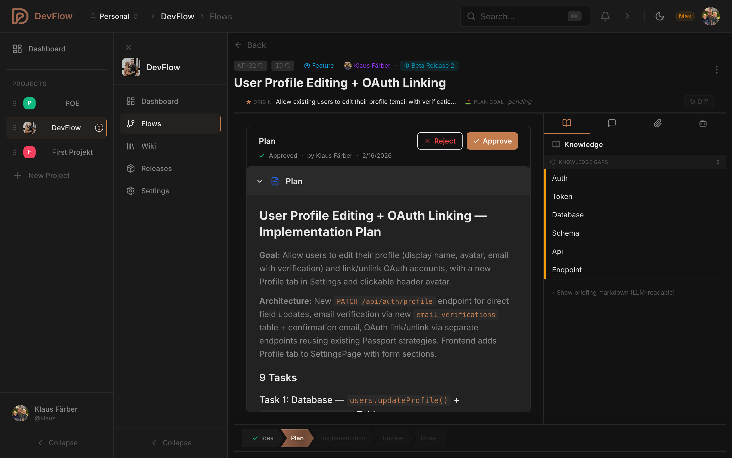The width and height of the screenshot is (732, 458).
Task: Switch to the Knowledge book tab
Action: (567, 123)
